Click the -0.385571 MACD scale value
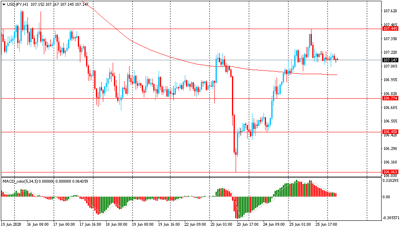Image resolution: width=400 pixels, height=229 pixels. pos(390,218)
